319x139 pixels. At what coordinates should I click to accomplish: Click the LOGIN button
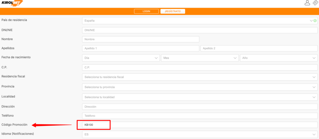(x=146, y=11)
